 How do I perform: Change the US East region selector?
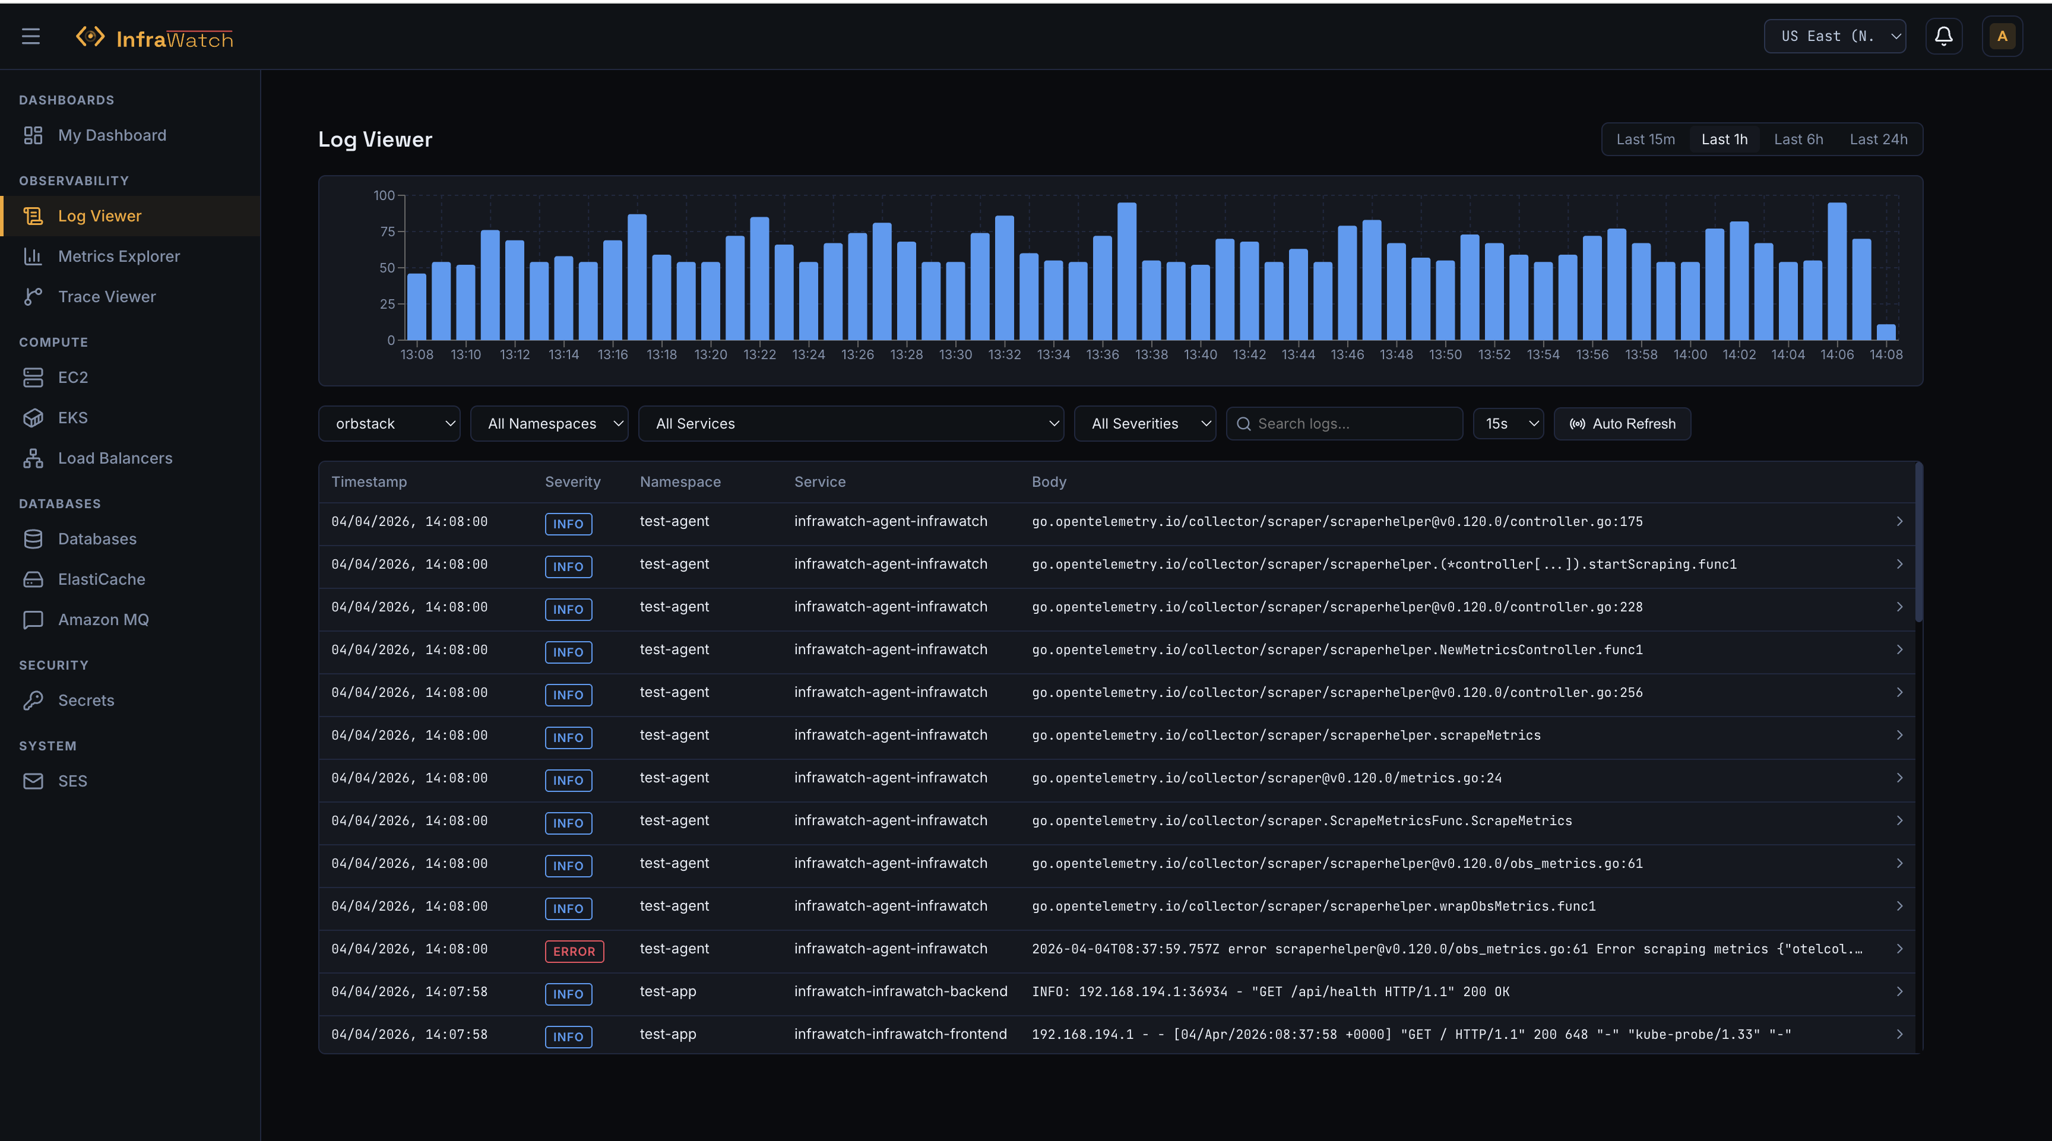pos(1835,36)
